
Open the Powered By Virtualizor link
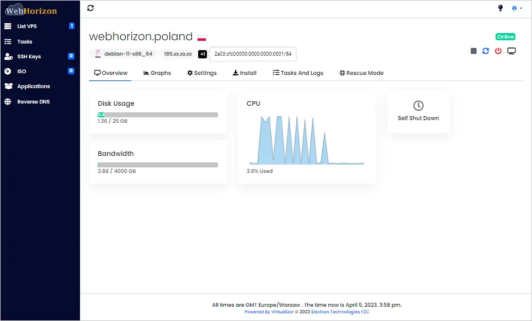click(x=269, y=312)
